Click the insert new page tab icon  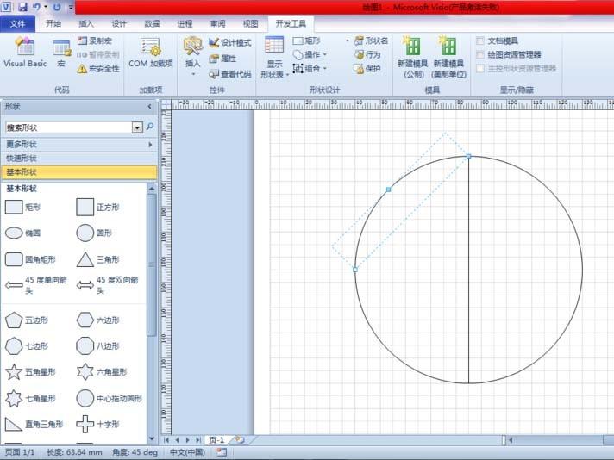tap(240, 440)
